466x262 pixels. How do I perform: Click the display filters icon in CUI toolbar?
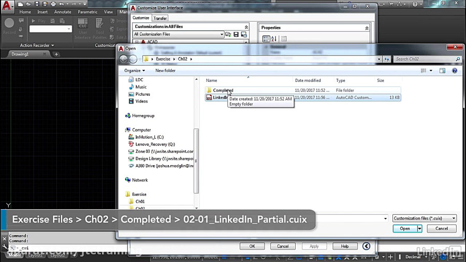click(x=244, y=35)
